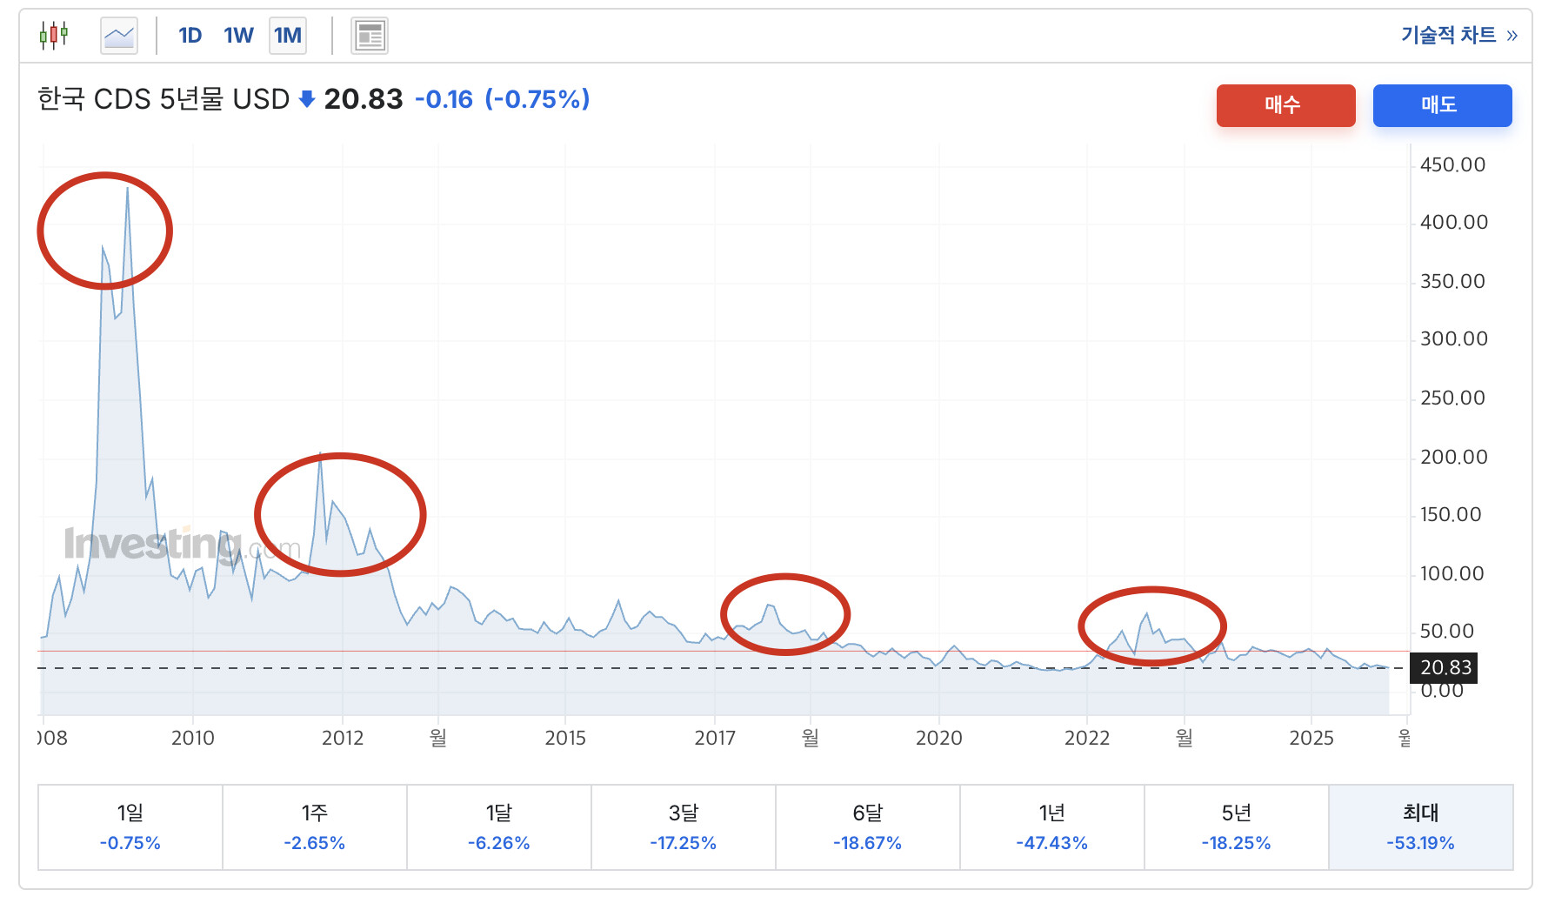The width and height of the screenshot is (1555, 910).
Task: Click the 2020 label on time axis
Action: click(939, 738)
